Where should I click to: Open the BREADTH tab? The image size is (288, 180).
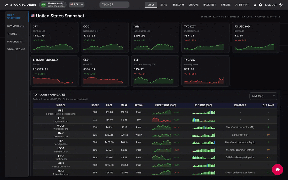(178, 5)
